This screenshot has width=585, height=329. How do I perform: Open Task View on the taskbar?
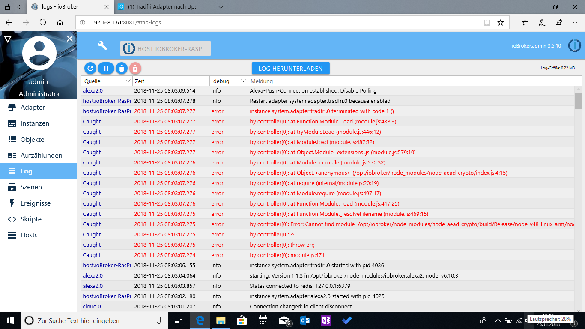pos(179,320)
